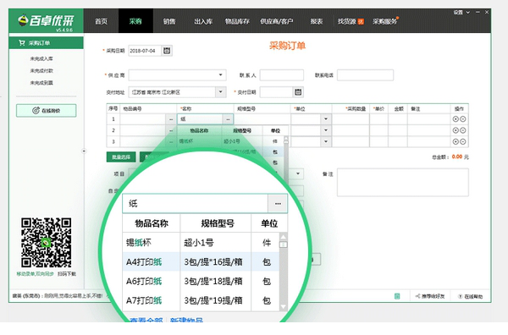Click the 物品编号 column header
508x335 pixels.
click(132, 109)
